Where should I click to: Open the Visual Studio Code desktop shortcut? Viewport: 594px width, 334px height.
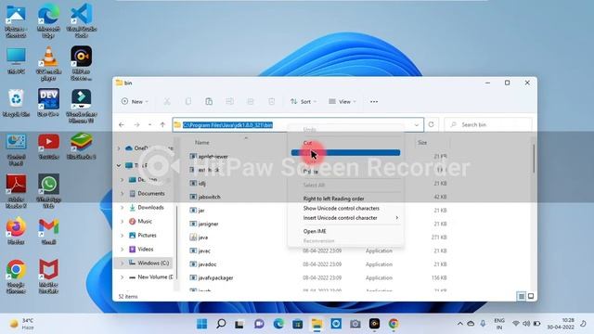pos(82,19)
